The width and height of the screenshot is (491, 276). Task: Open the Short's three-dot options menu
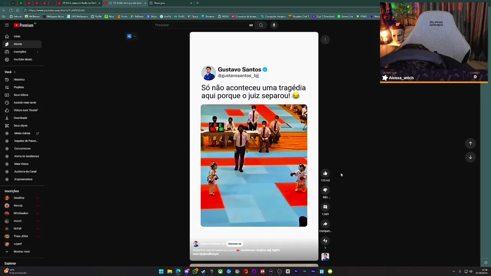point(325,39)
